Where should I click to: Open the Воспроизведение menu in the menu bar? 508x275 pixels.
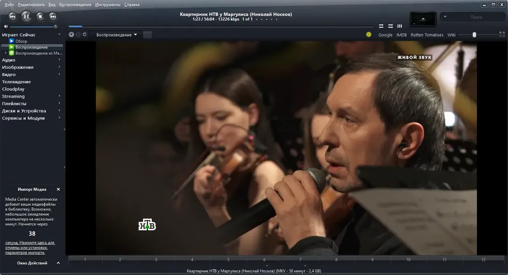tap(75, 5)
